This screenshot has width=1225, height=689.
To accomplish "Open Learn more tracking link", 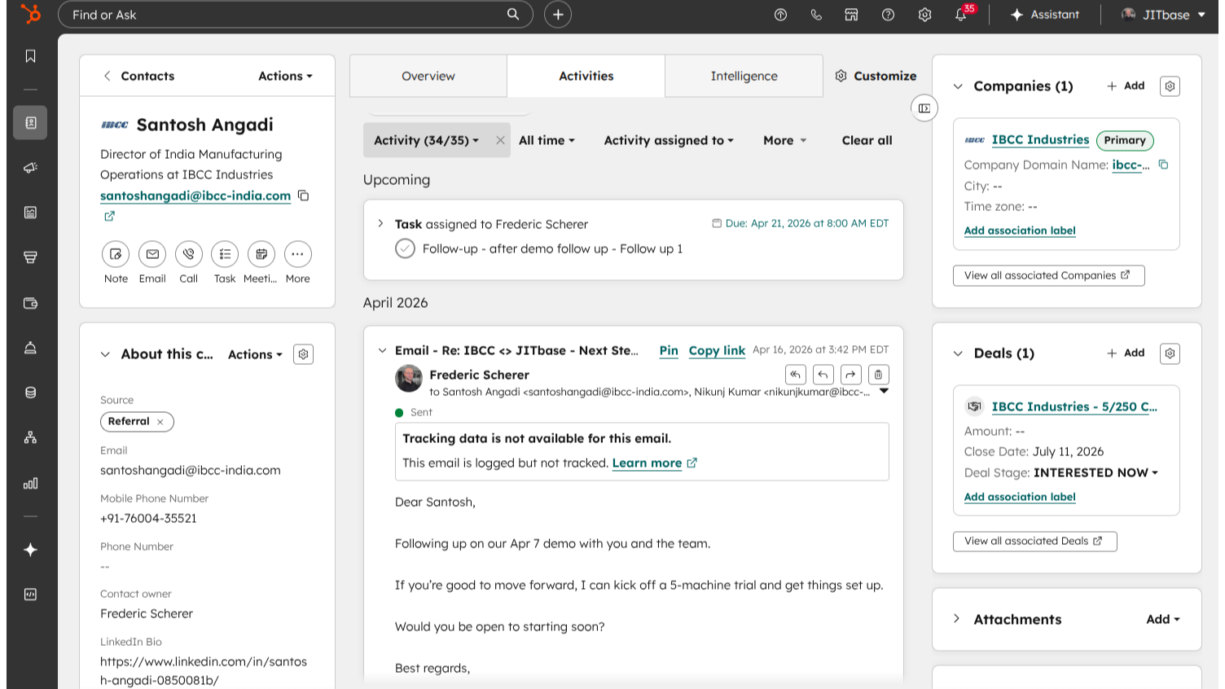I will 654,463.
